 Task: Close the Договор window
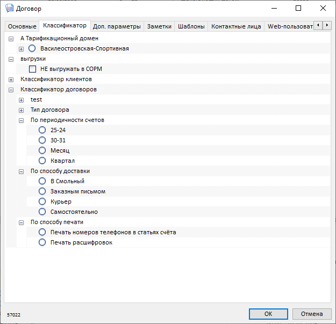point(323,9)
